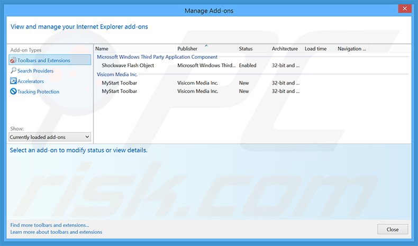This screenshot has width=418, height=246.
Task: Collapse the Visicom Media Inc. group header
Action: coord(117,74)
